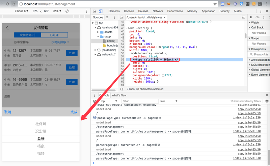Screen dimensions: 270x166
Task: Clear the console with the ban icon
Action: [x=94, y=101]
